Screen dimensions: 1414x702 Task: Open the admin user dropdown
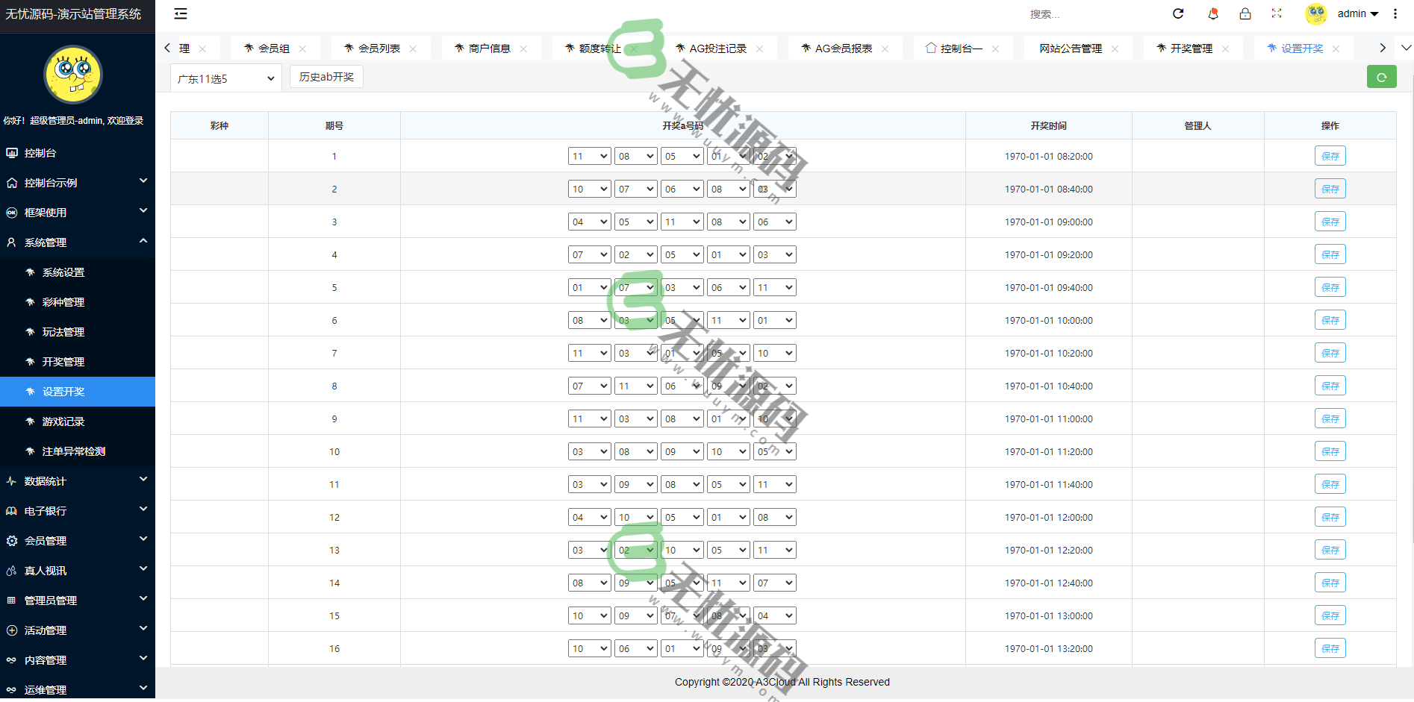click(1357, 13)
